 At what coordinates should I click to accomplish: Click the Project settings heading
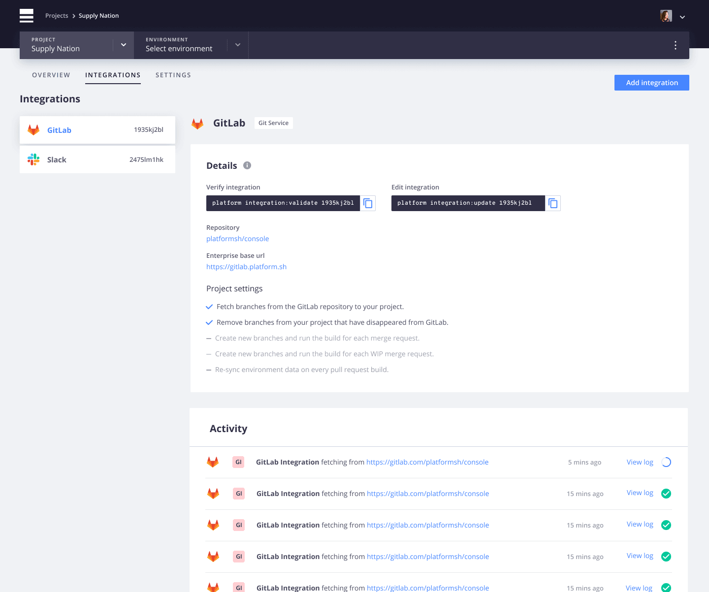234,289
